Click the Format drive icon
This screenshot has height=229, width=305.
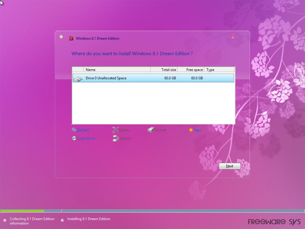(x=151, y=130)
